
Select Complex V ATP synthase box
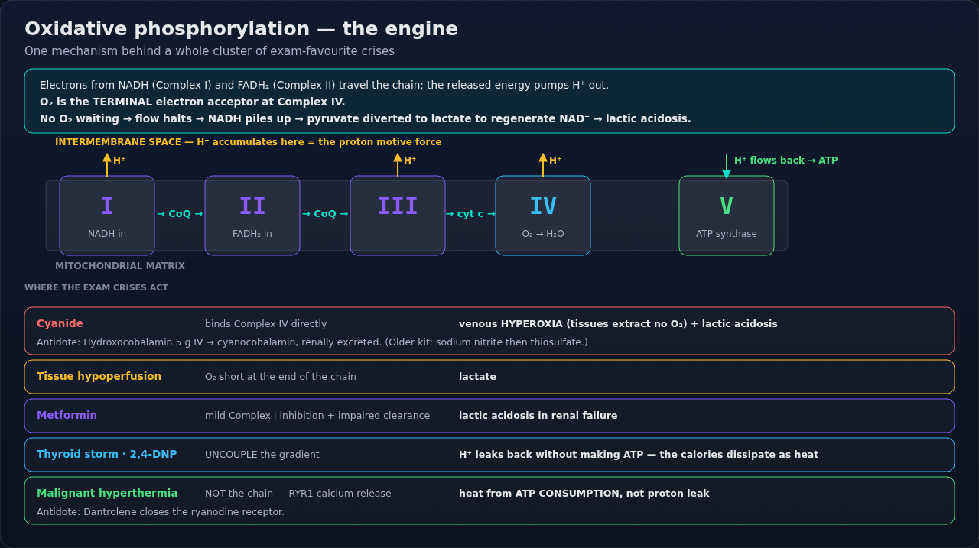727,216
